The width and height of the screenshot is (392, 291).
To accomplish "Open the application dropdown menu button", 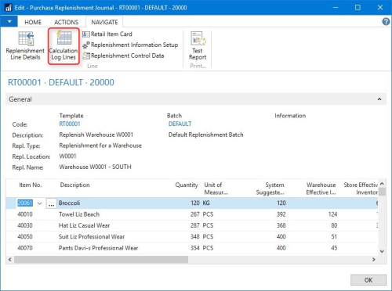I will click(x=9, y=22).
